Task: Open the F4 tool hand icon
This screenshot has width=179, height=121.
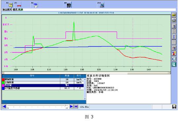Action: [x=34, y=5]
